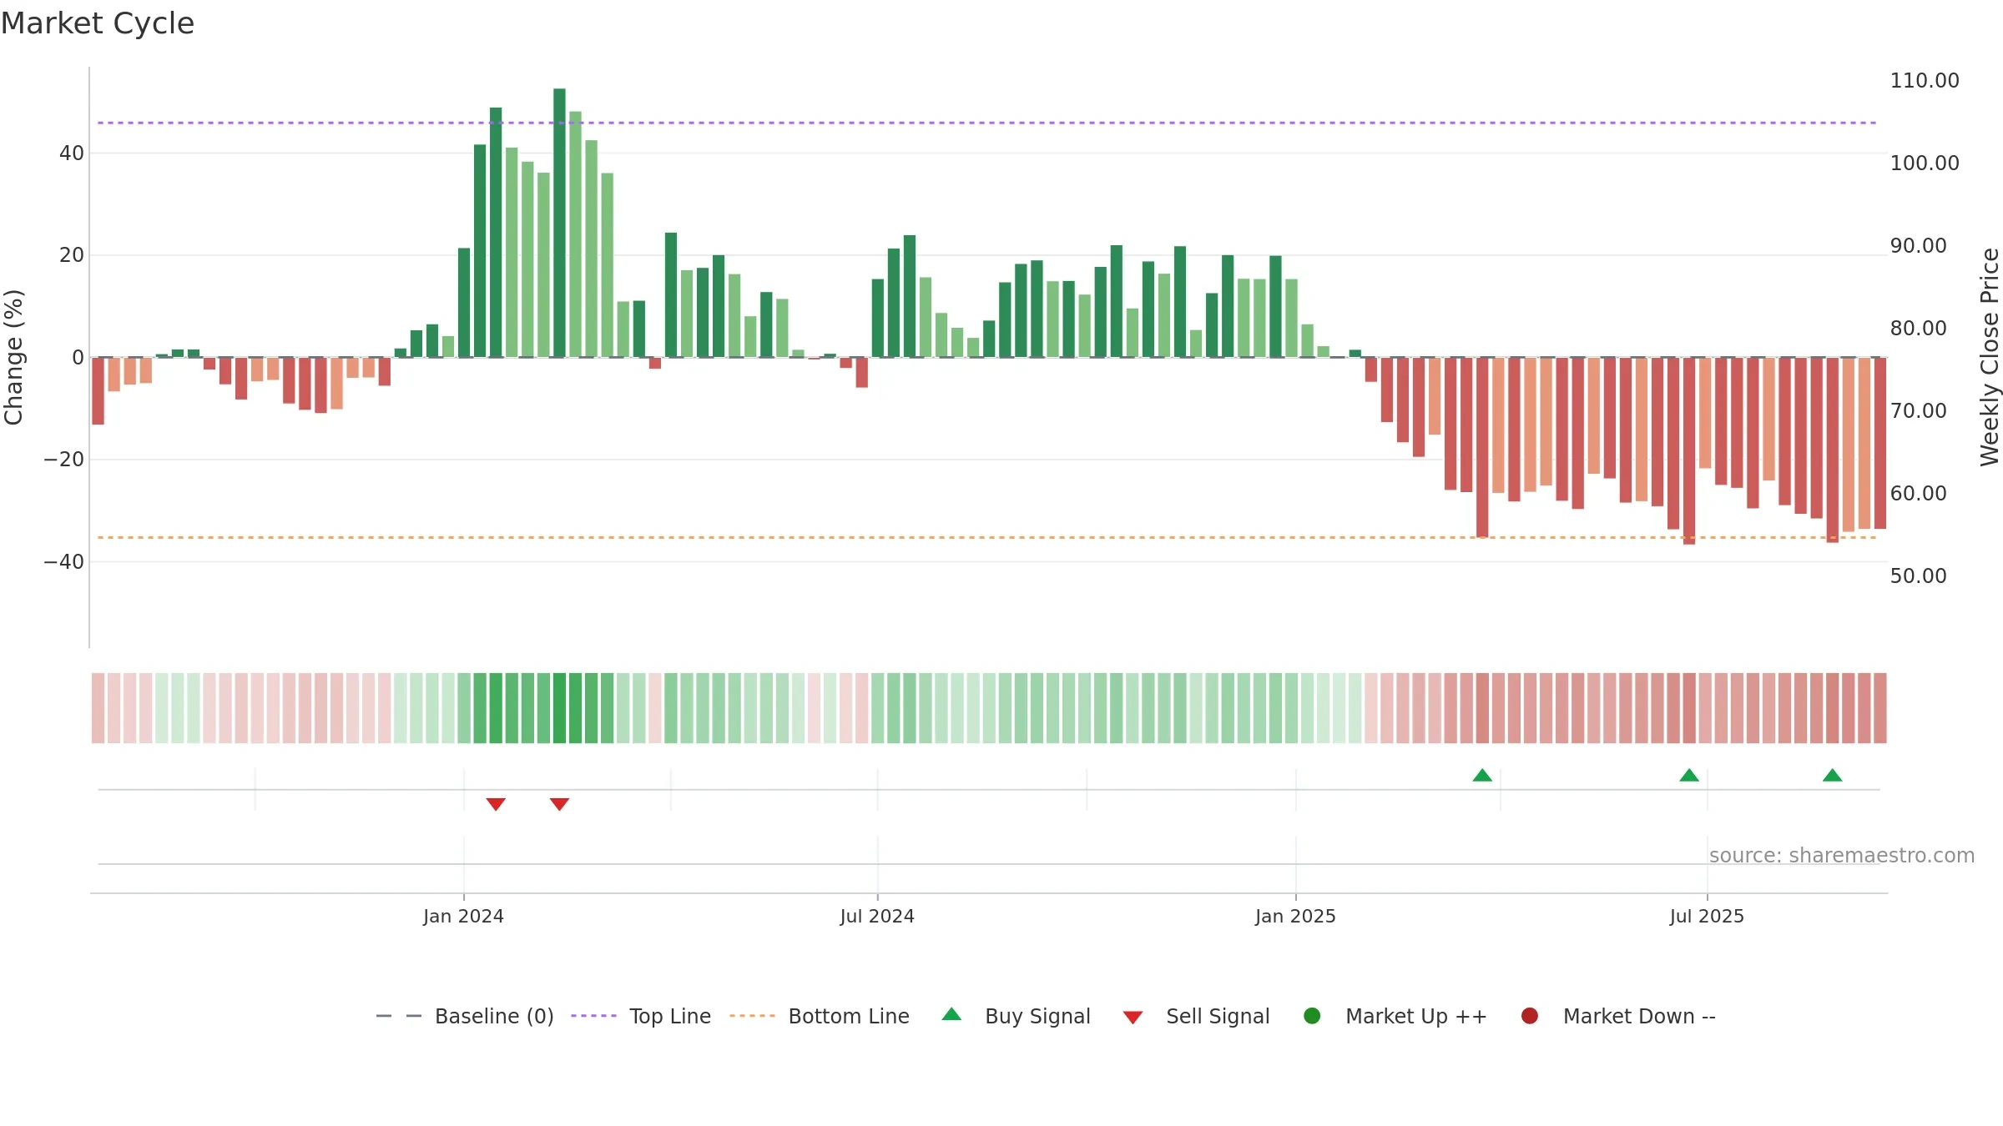Click the Jul 2024 axis label
This screenshot has height=1126, width=2003.
point(877,917)
